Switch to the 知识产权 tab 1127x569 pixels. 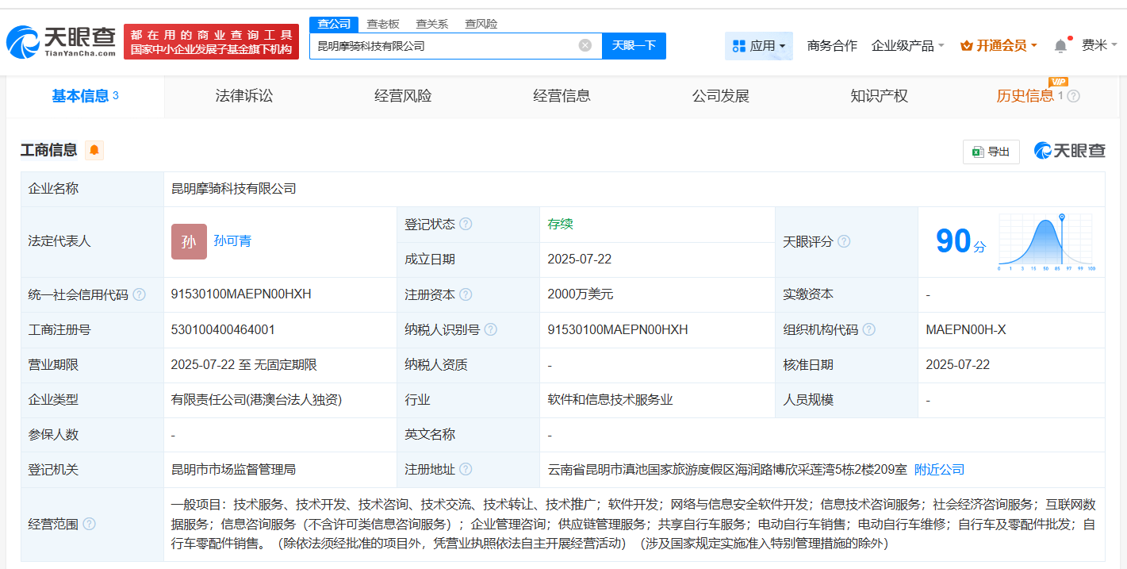coord(879,96)
